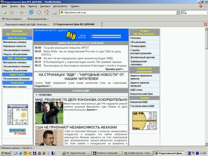This screenshot has height=156, width=208.
Task: Open the Почта Яндекса bookmark
Action: tap(12, 19)
